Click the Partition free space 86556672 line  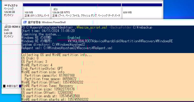pos(51,79)
